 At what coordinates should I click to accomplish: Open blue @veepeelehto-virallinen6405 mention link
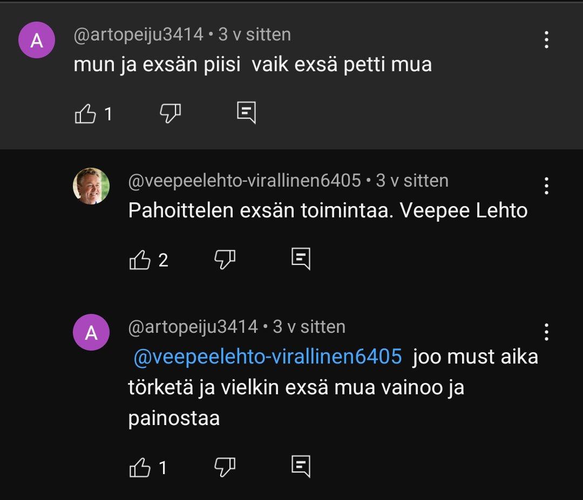267,357
